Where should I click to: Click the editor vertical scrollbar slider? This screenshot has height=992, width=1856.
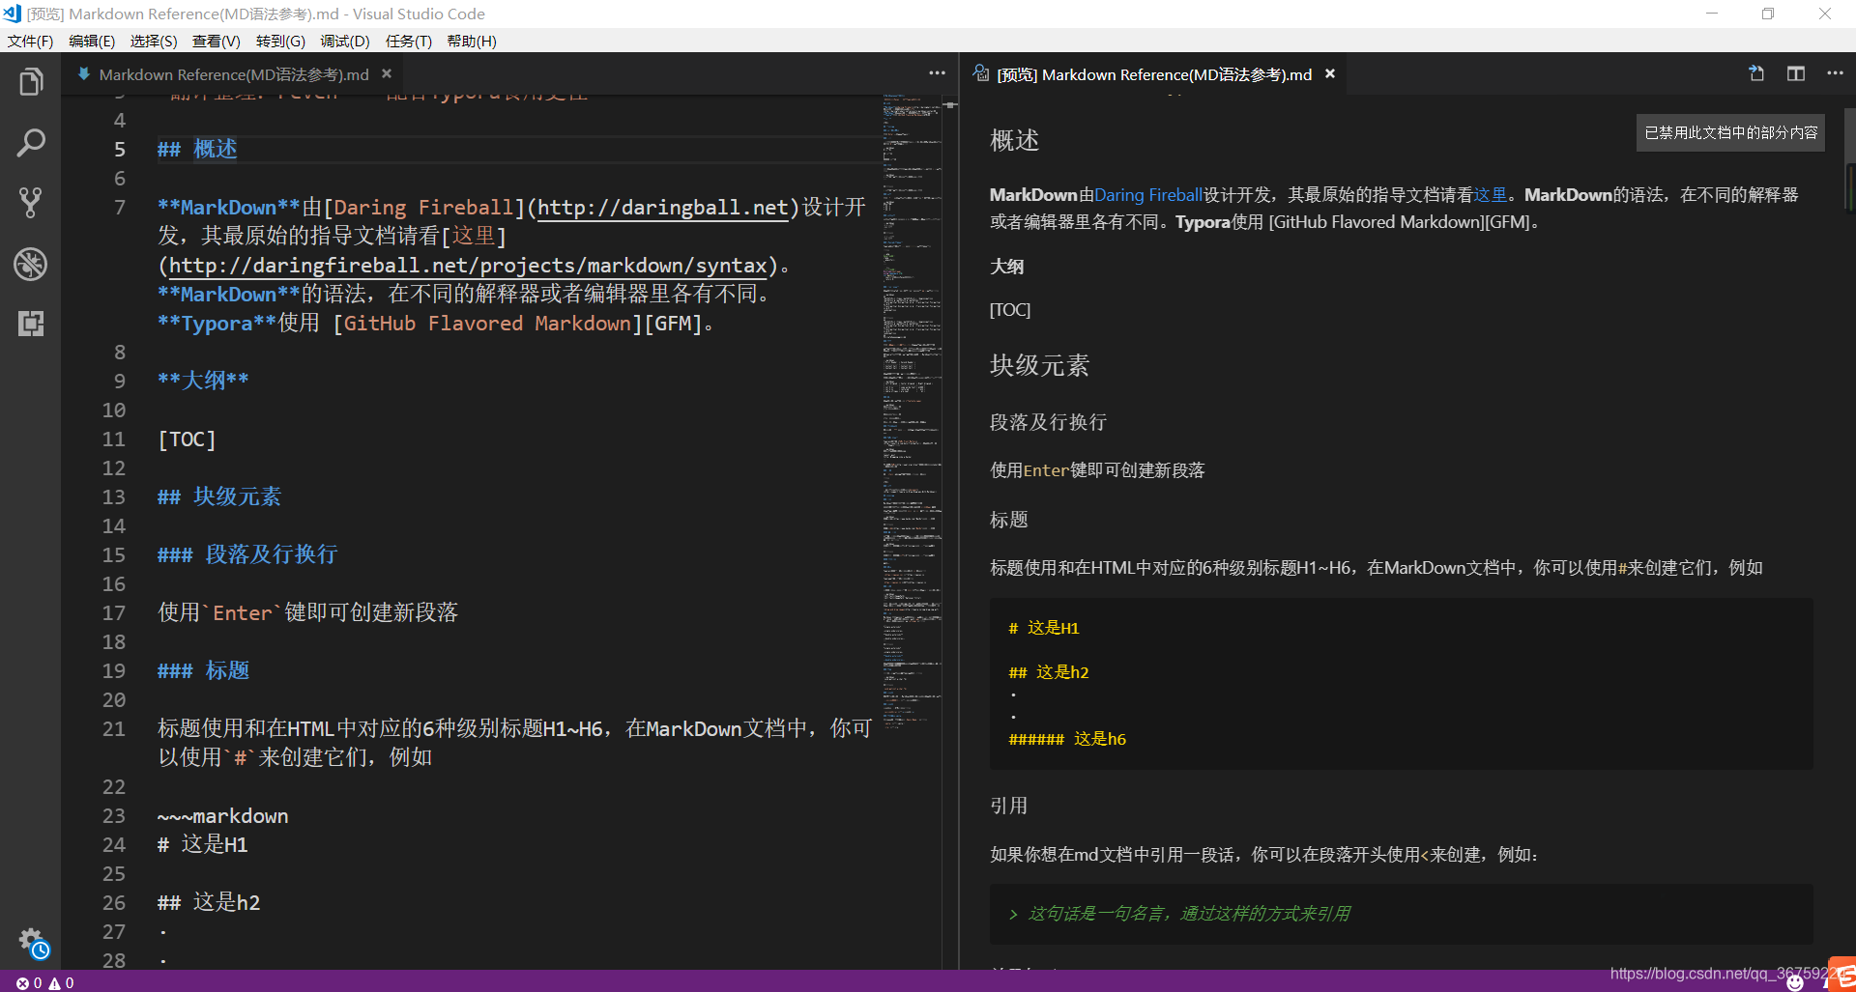click(950, 104)
